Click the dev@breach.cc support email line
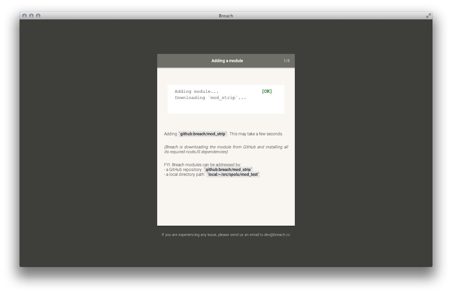 point(226,235)
